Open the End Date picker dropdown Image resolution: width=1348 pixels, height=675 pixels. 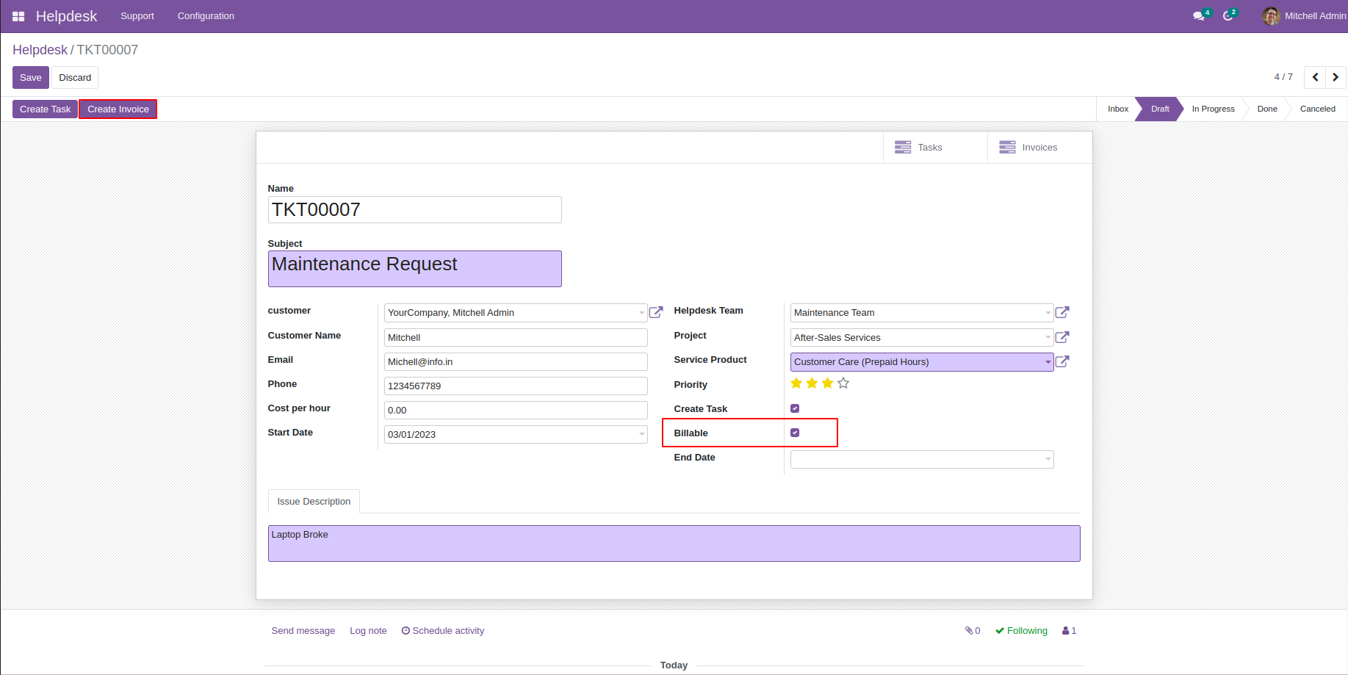point(1048,460)
